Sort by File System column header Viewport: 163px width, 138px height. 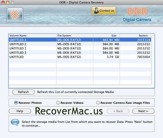point(75,36)
